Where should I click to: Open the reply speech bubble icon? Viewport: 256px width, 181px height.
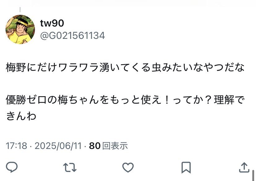click(12, 167)
